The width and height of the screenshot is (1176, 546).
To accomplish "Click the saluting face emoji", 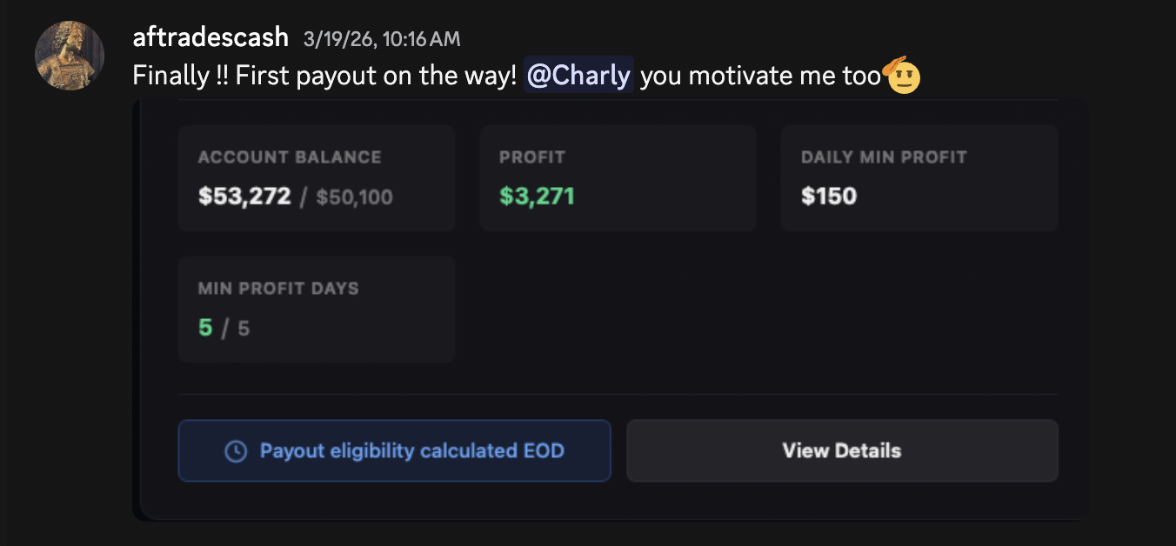I will click(903, 76).
